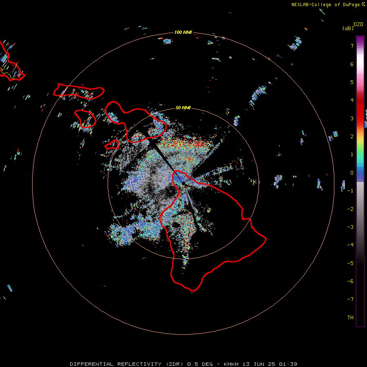Click the 3 value on color scale
Screen dimensions: 367x367
[352, 118]
